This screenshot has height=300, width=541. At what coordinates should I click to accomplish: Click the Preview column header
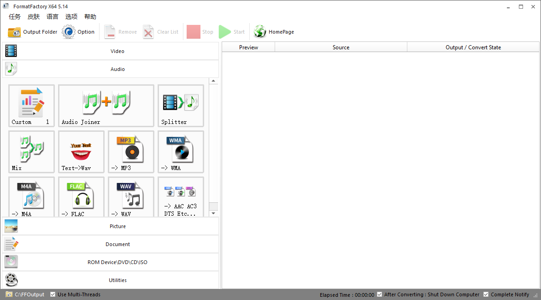point(248,47)
